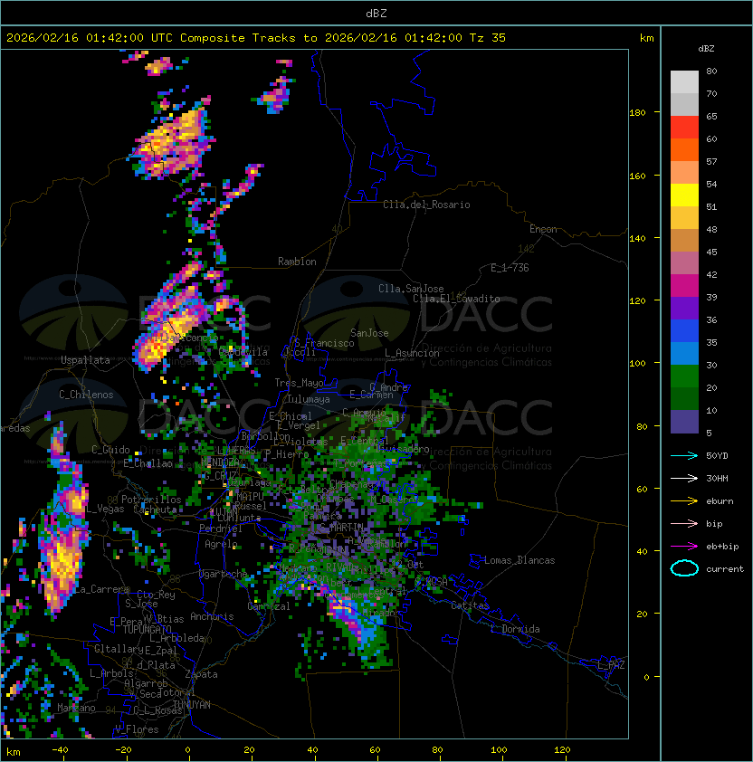
Task: Click the 'C_Guido' place label
Action: click(110, 450)
